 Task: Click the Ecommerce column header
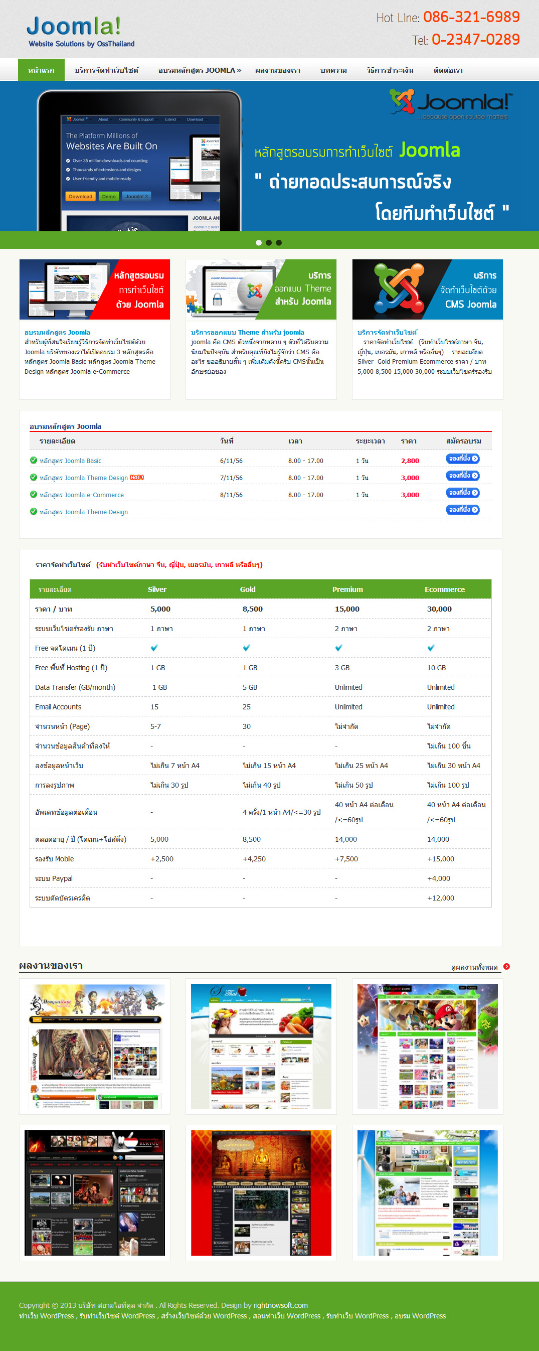pos(445,589)
